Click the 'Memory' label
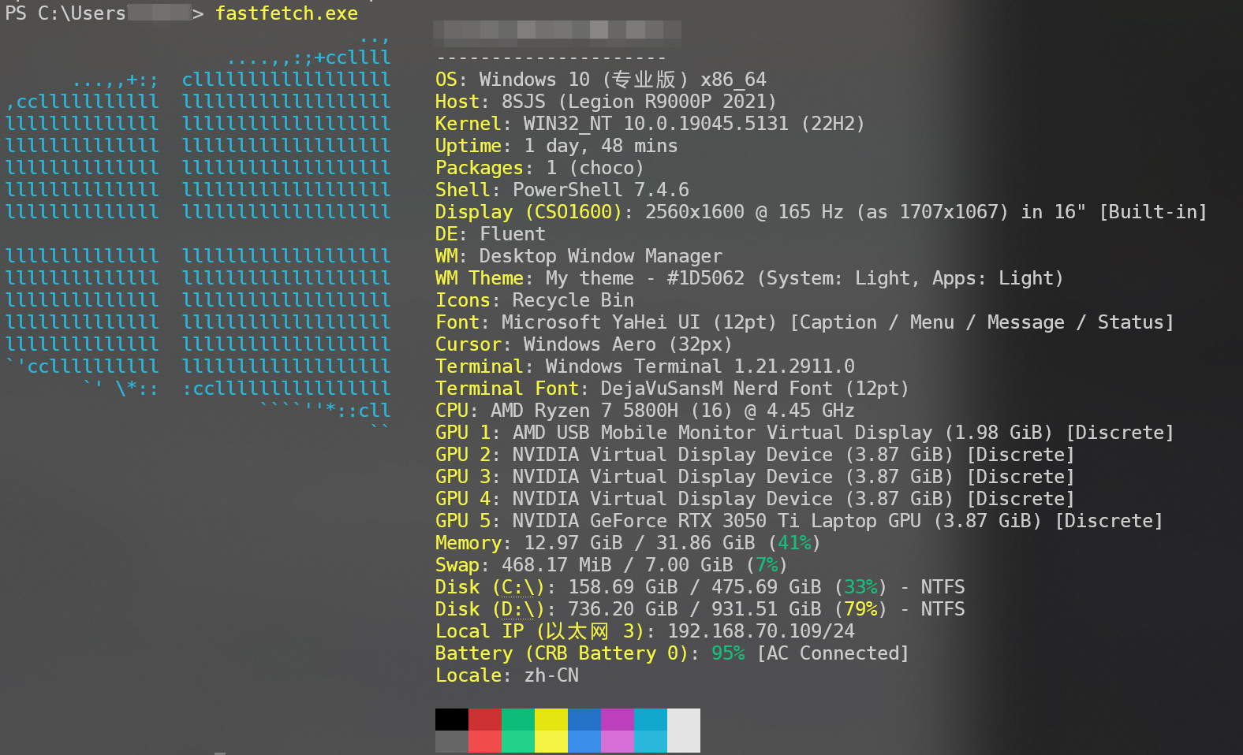The width and height of the screenshot is (1243, 755). click(x=468, y=543)
